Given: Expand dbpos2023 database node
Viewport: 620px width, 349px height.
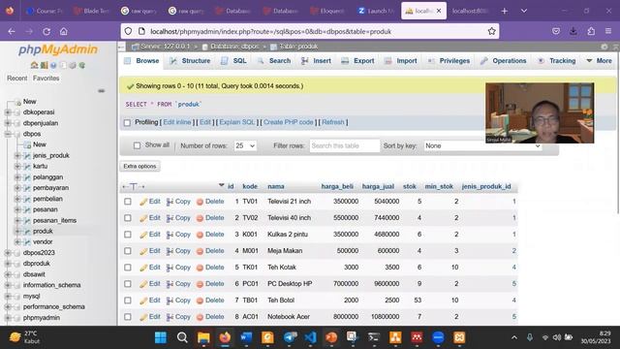Looking at the screenshot, I should [x=8, y=252].
